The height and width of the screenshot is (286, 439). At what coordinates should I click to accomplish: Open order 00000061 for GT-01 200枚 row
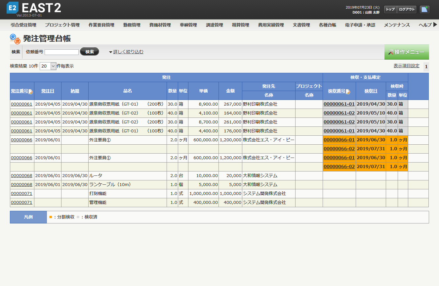(22, 104)
